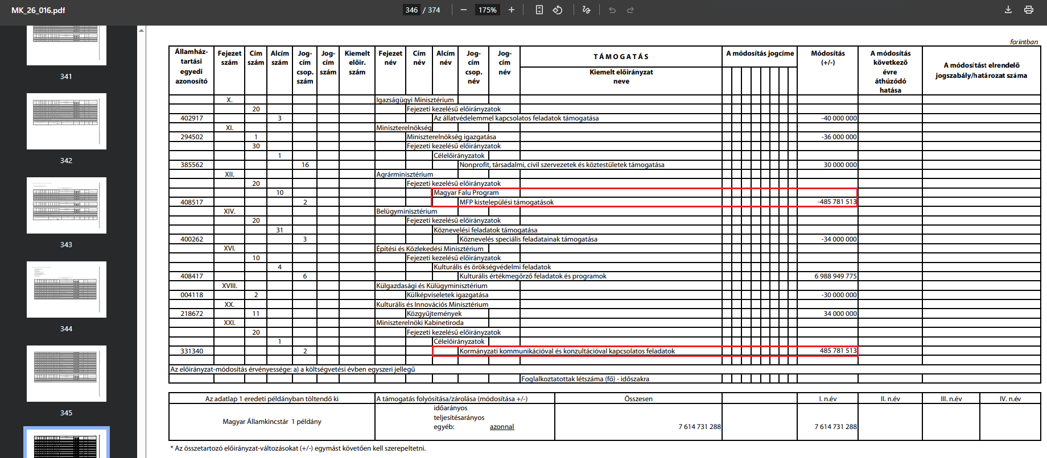This screenshot has height=458, width=1047.
Task: Click the zoom out minus button
Action: pyautogui.click(x=464, y=10)
